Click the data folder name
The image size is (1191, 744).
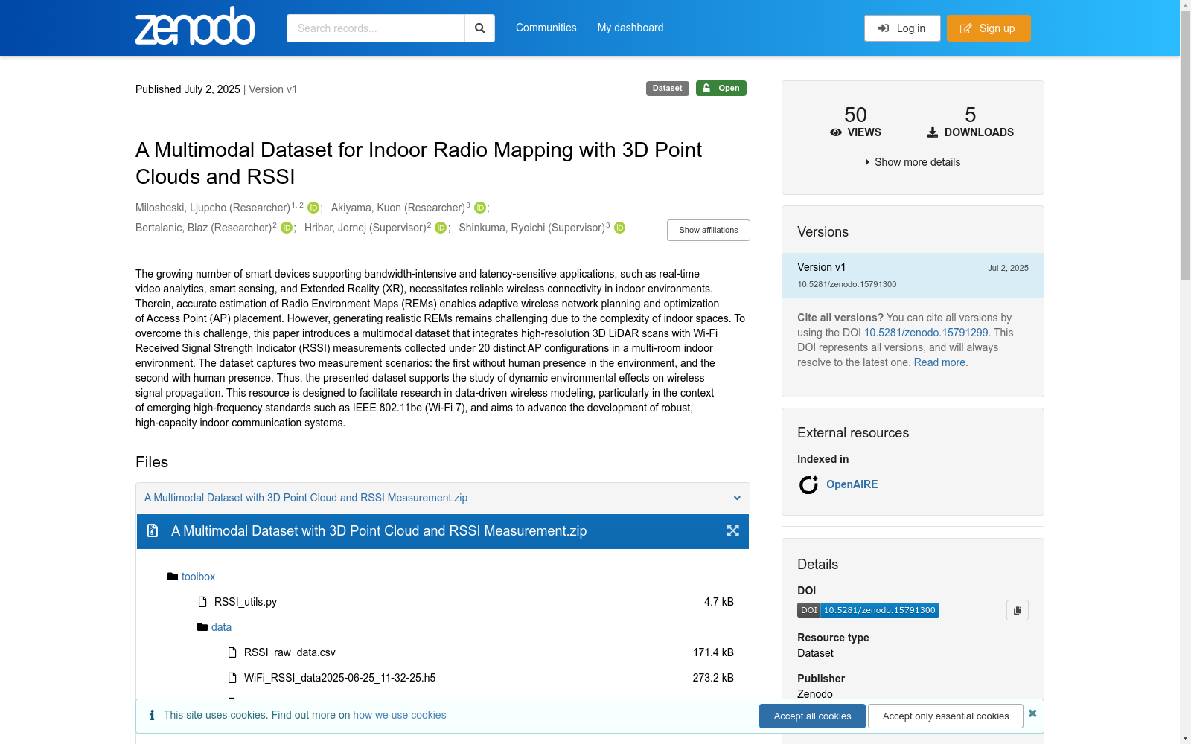(221, 627)
